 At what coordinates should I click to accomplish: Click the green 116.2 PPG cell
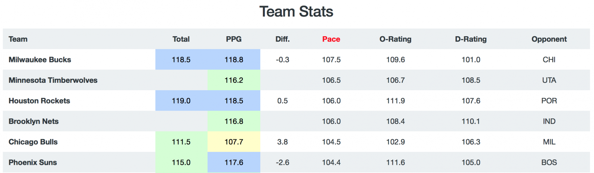pos(234,80)
